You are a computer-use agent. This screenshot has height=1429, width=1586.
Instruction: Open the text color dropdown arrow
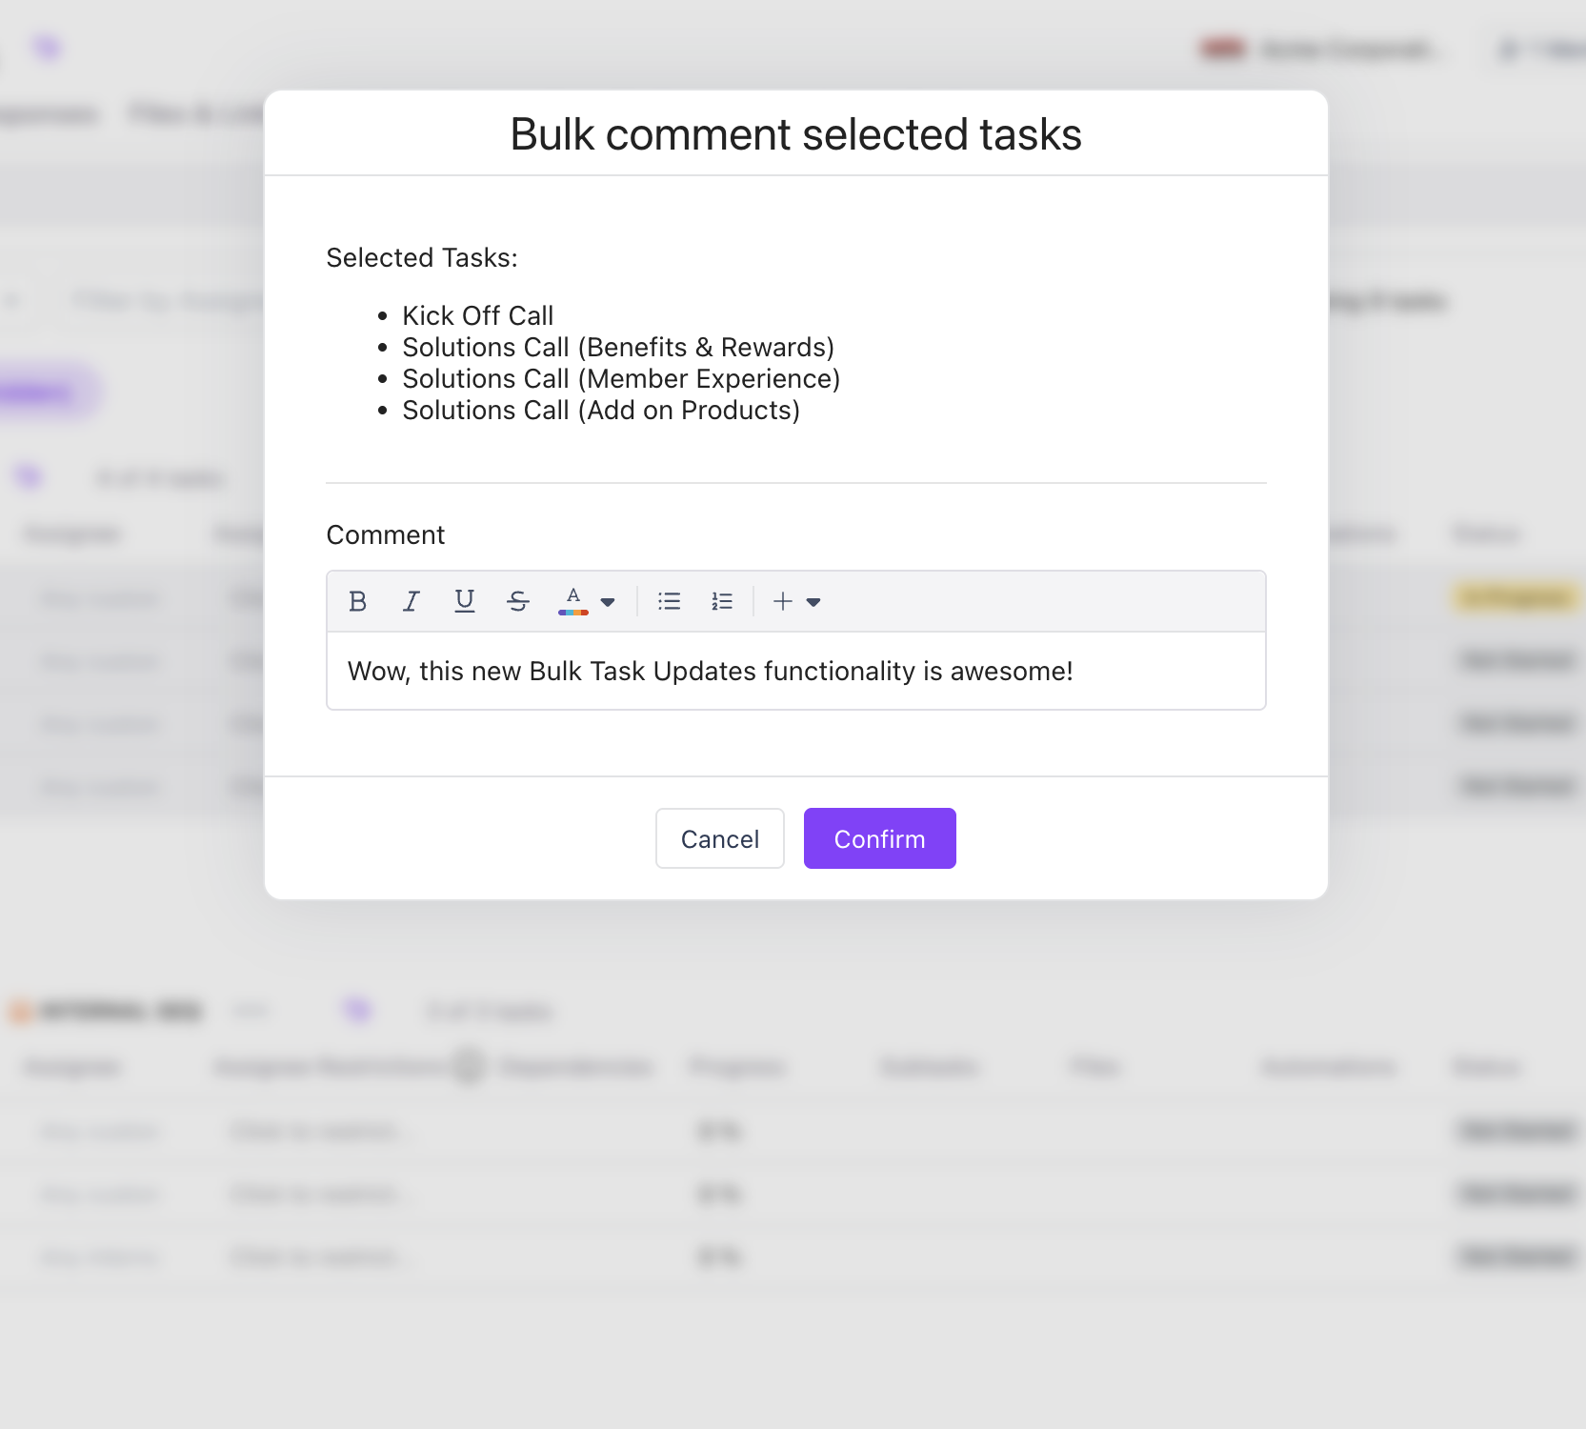pyautogui.click(x=609, y=602)
